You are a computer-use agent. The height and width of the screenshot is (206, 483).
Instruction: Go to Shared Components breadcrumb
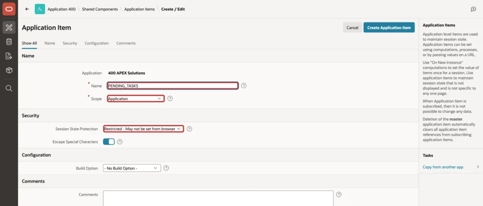[x=100, y=9]
